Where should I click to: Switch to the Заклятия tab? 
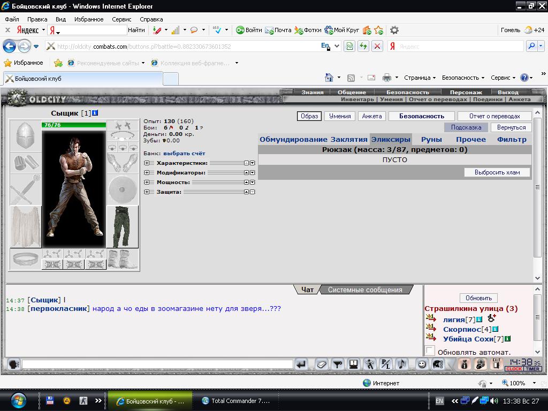[x=349, y=139]
